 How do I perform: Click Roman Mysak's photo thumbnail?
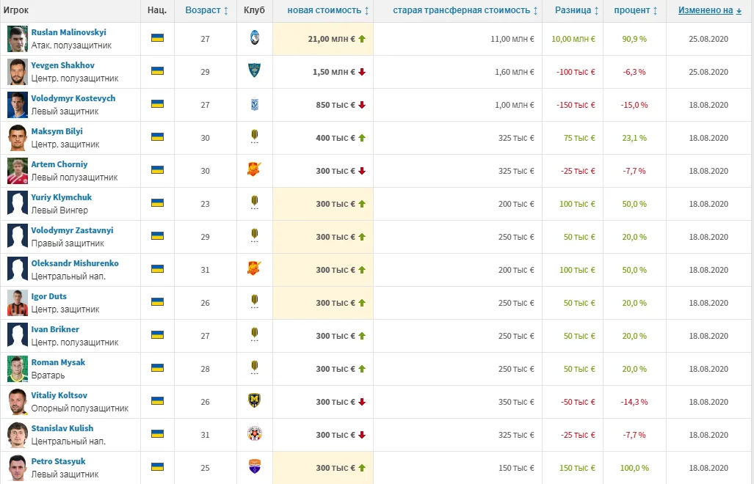(18, 368)
